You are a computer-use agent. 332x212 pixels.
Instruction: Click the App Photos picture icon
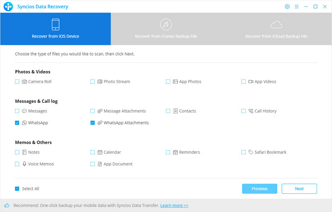(175, 81)
